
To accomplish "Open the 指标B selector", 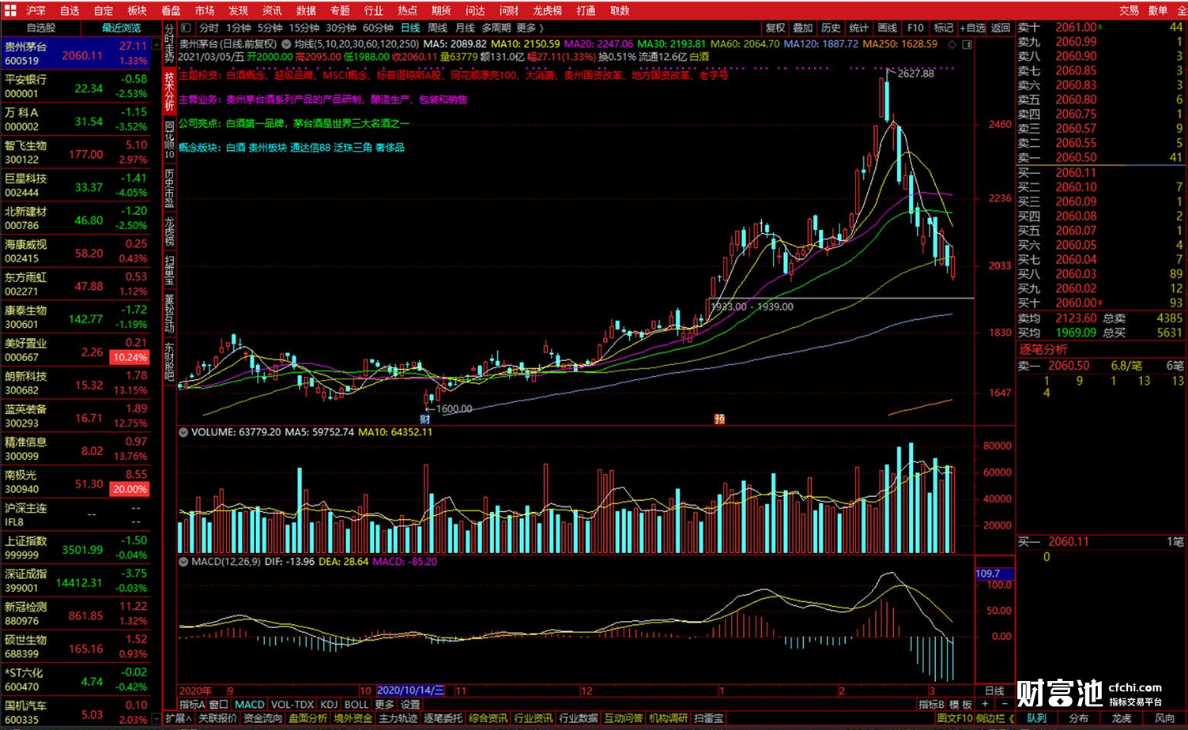I will pos(931,704).
